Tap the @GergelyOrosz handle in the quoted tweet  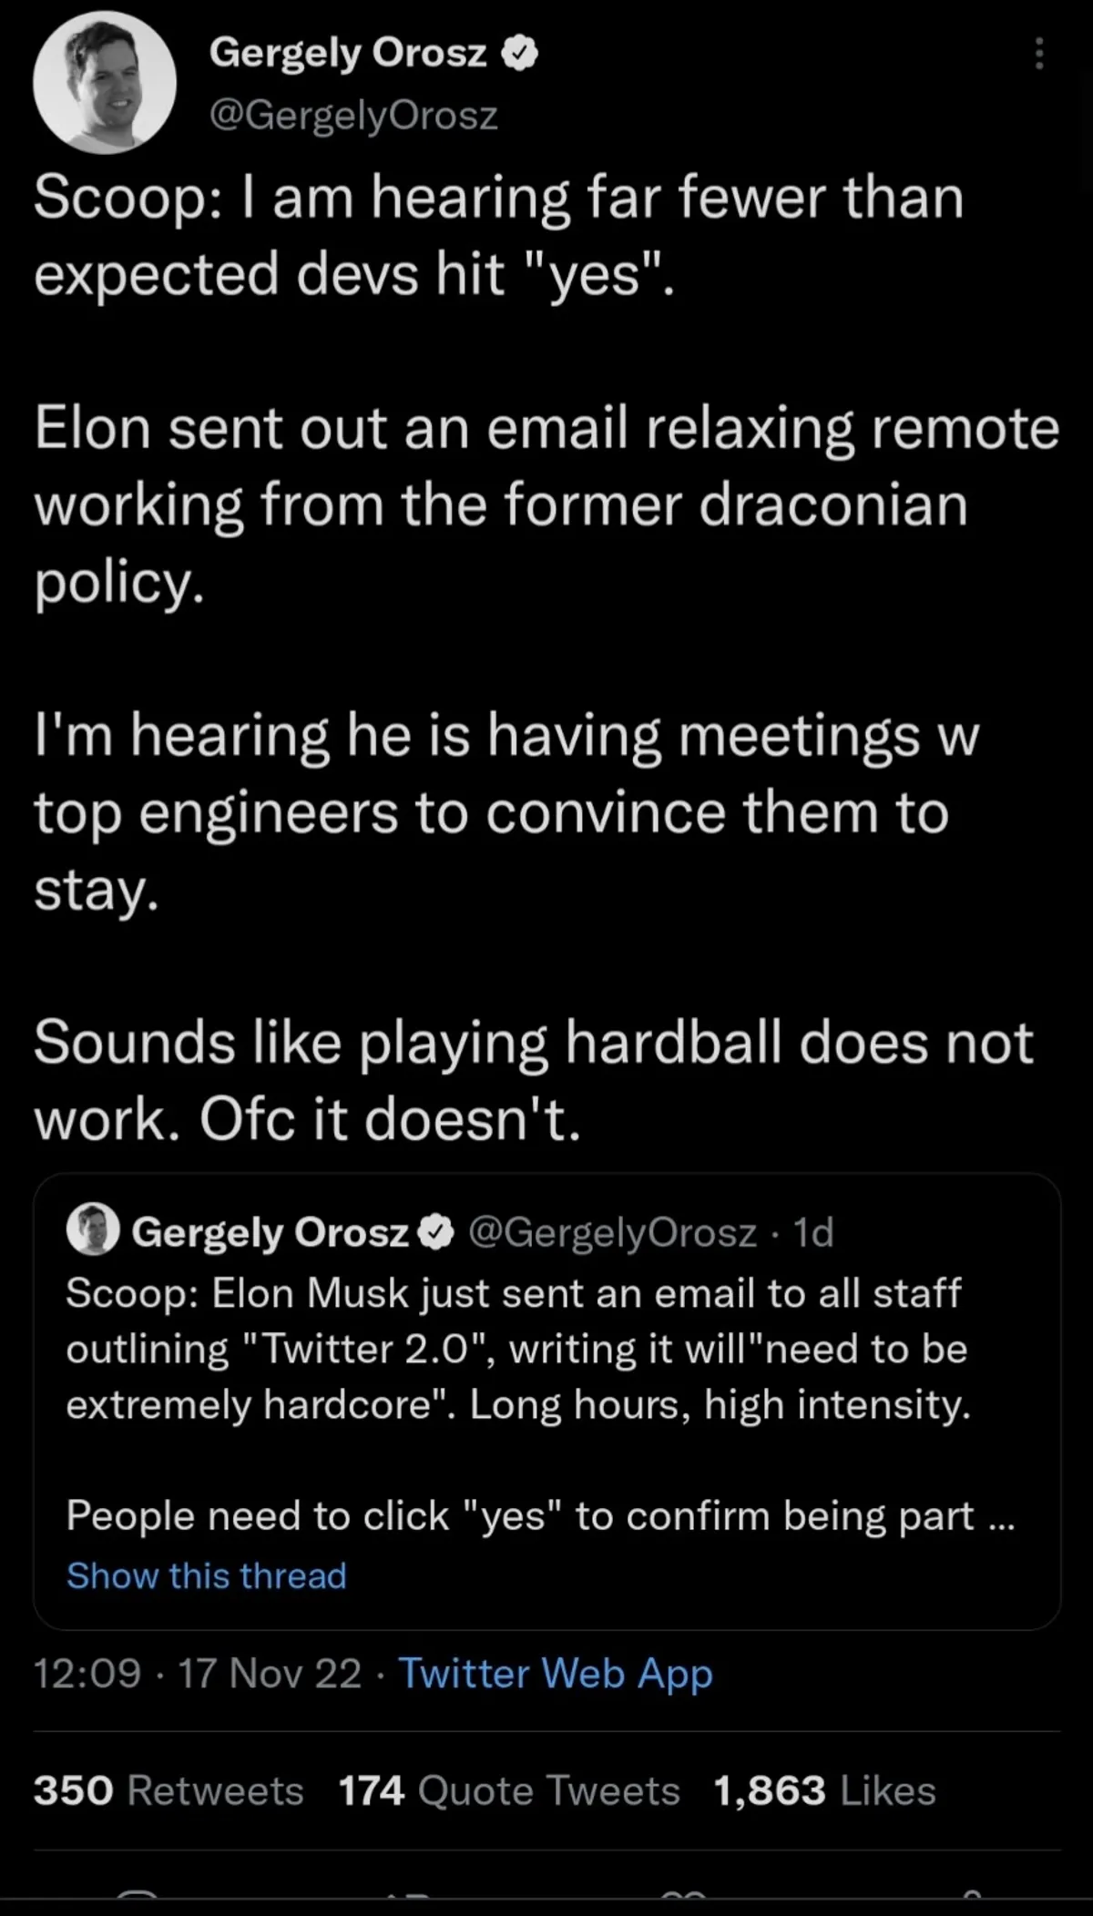pos(613,1232)
